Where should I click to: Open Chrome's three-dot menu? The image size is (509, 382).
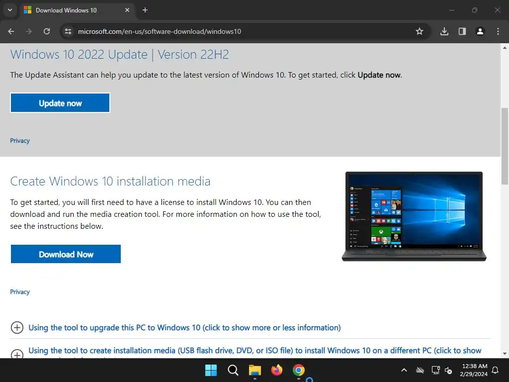(x=498, y=31)
